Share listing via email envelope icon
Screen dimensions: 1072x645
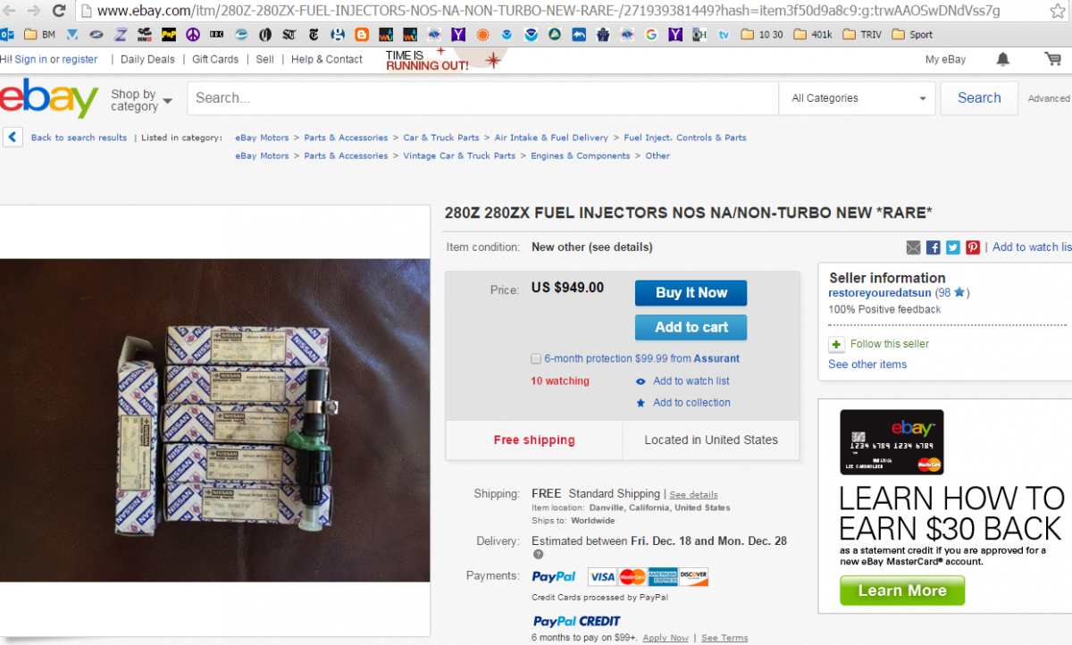pyautogui.click(x=913, y=247)
